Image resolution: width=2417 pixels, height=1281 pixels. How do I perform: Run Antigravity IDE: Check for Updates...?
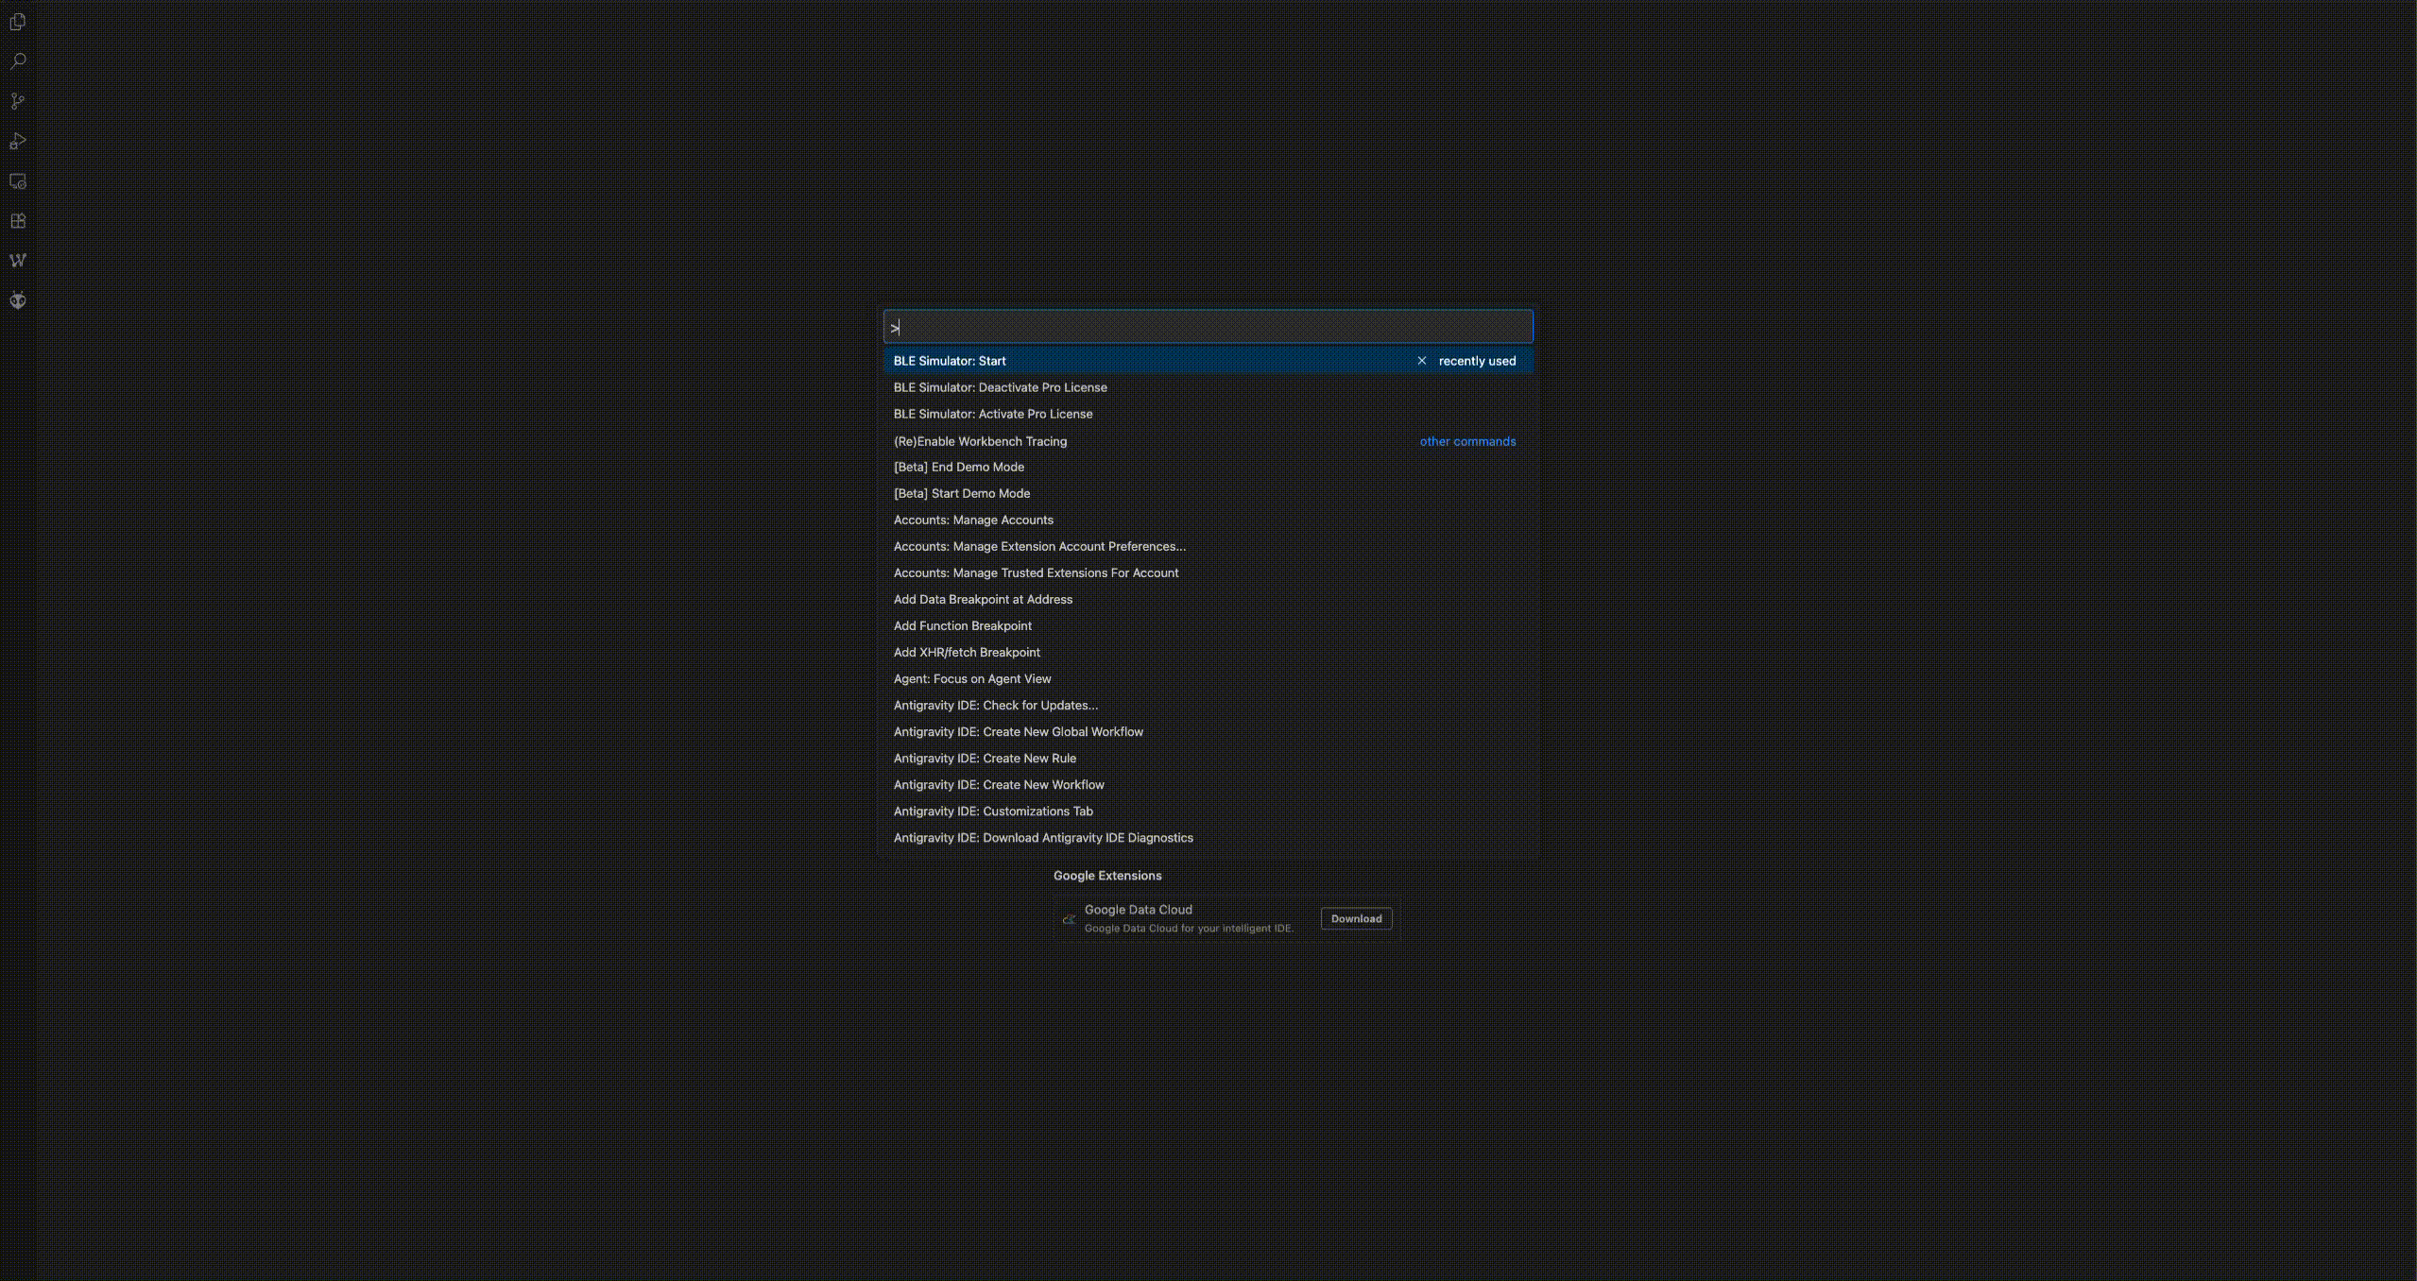pos(1208,705)
